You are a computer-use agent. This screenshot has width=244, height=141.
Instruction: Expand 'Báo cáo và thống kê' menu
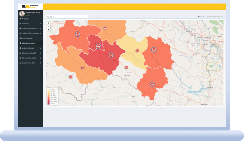[30, 53]
